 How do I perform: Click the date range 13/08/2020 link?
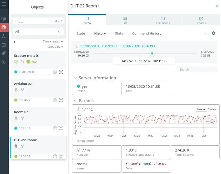[x=118, y=46]
